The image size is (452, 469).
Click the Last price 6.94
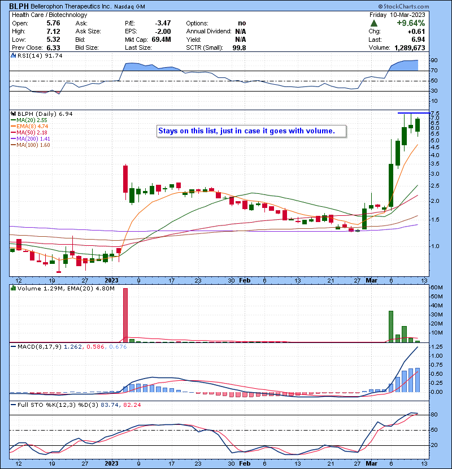(x=418, y=40)
